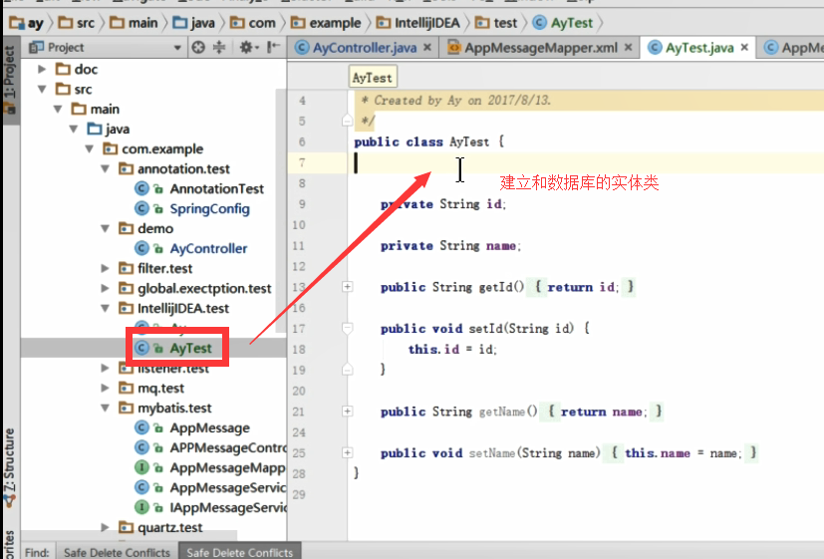Expand the global.exectption.test package
The width and height of the screenshot is (824, 559).
click(x=105, y=288)
